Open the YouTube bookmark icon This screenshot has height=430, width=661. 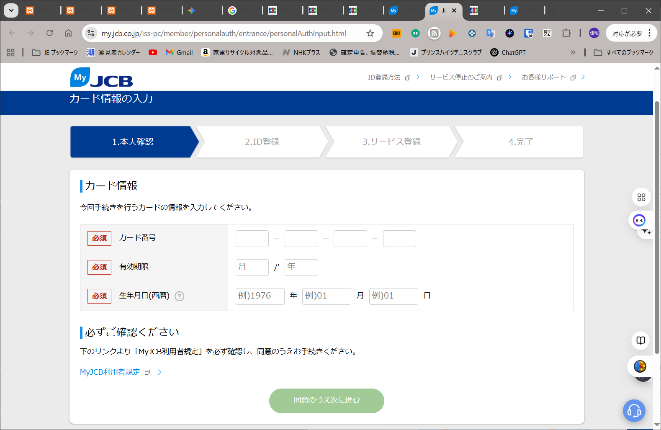(153, 52)
